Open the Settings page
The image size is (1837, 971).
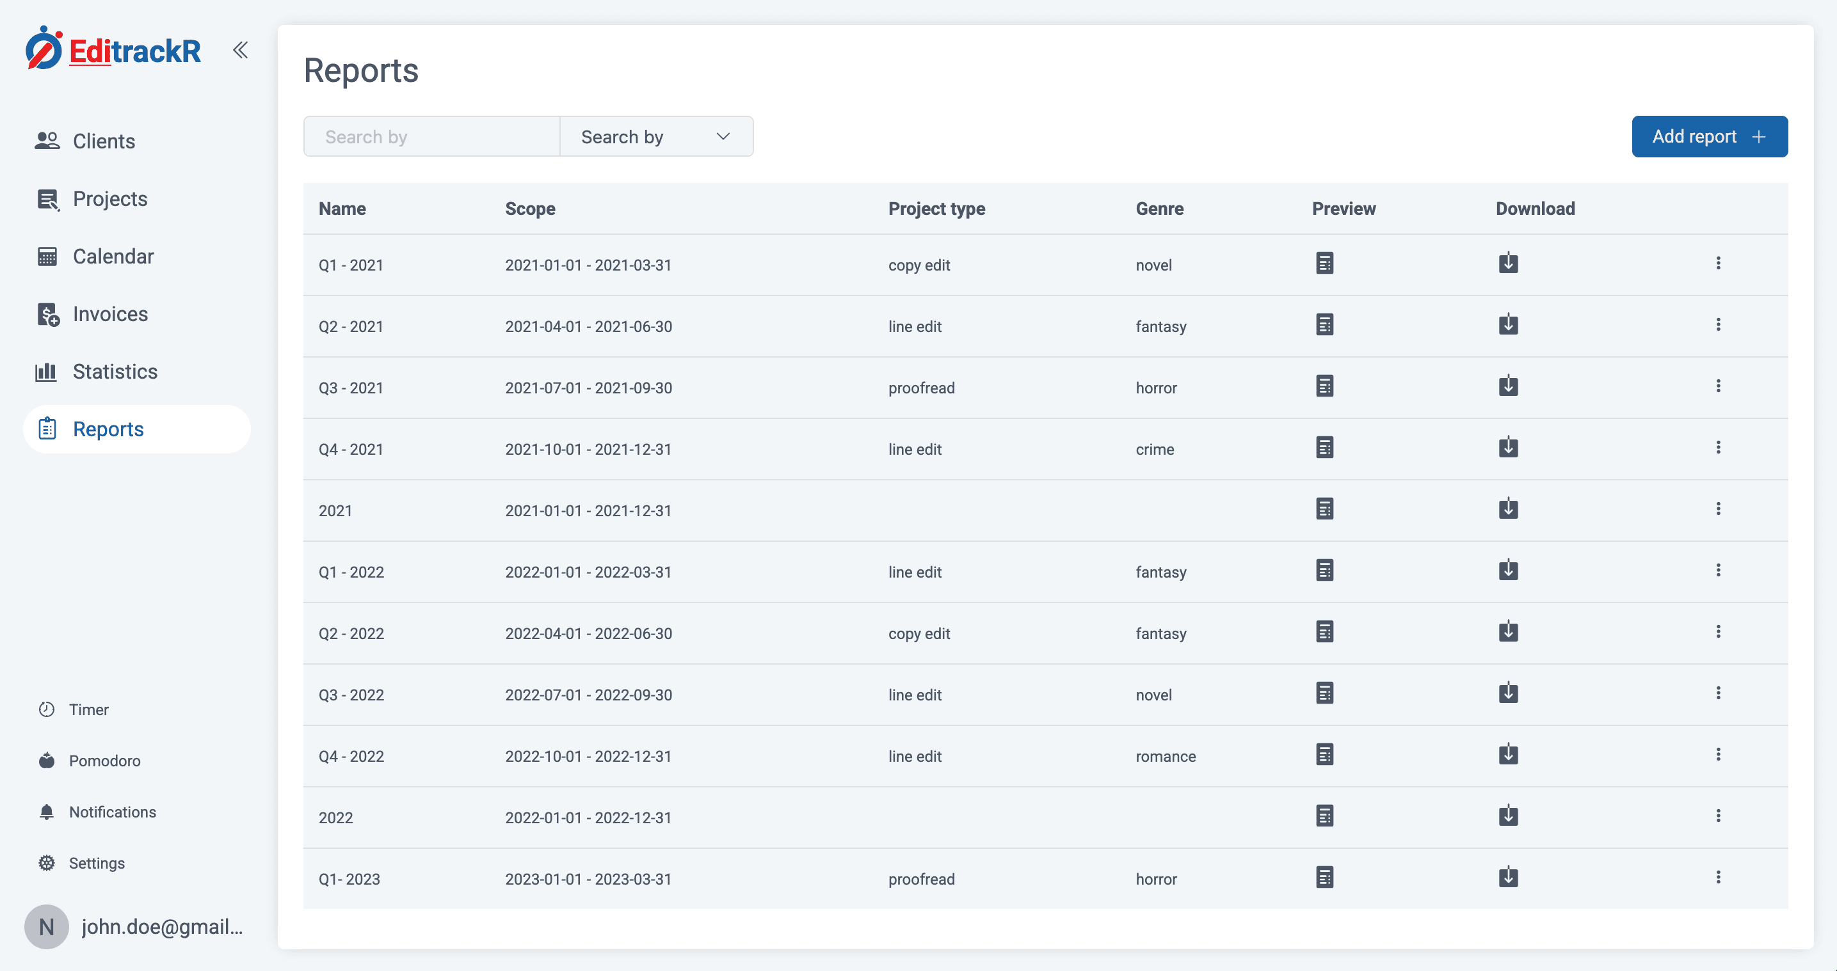(47, 863)
